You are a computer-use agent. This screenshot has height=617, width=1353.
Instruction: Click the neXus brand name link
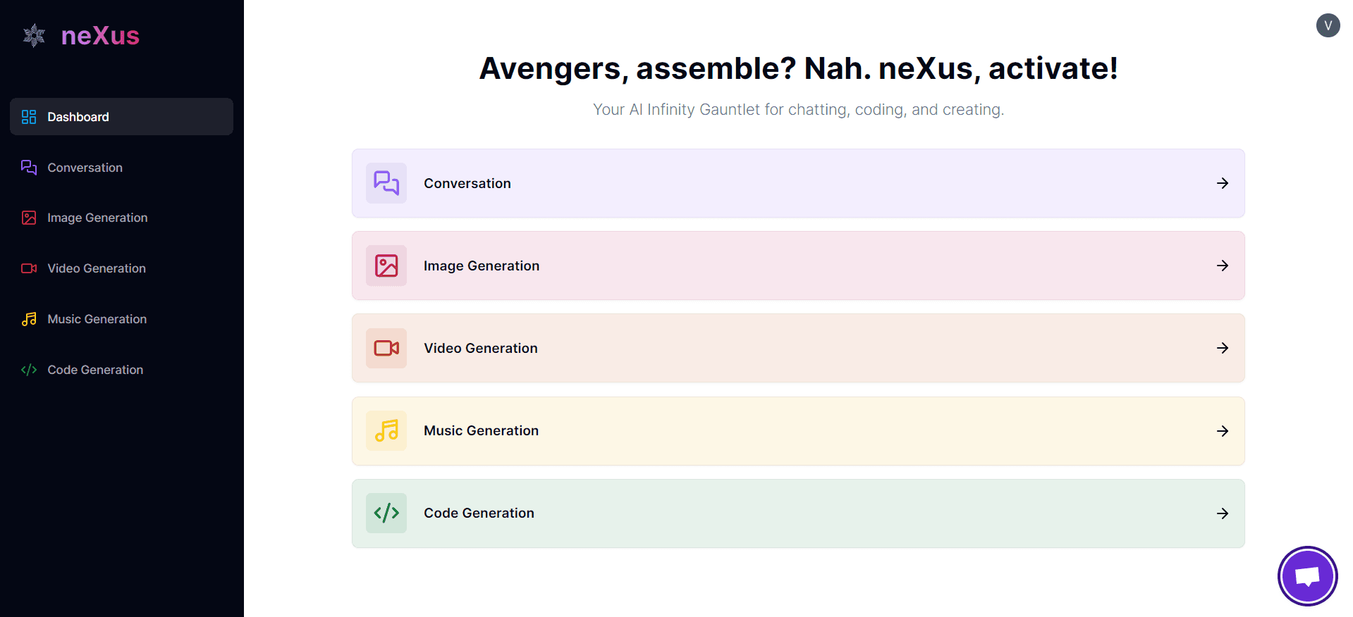[x=100, y=35]
